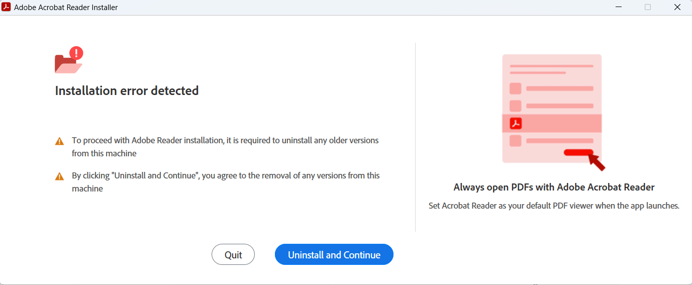Click the 'Installation error detected' heading
This screenshot has height=285, width=692.
pyautogui.click(x=127, y=90)
